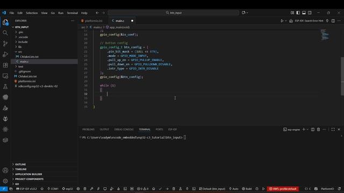
Task: Open the Testing flask view
Action: 5,86
